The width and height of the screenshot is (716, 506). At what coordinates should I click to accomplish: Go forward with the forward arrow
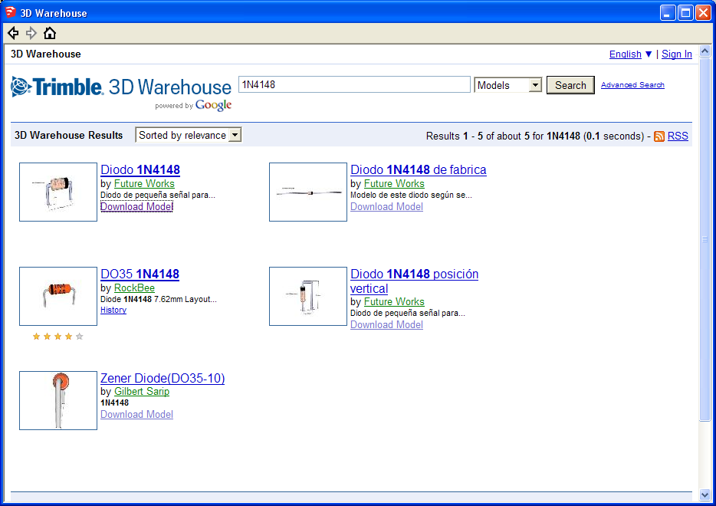point(31,33)
